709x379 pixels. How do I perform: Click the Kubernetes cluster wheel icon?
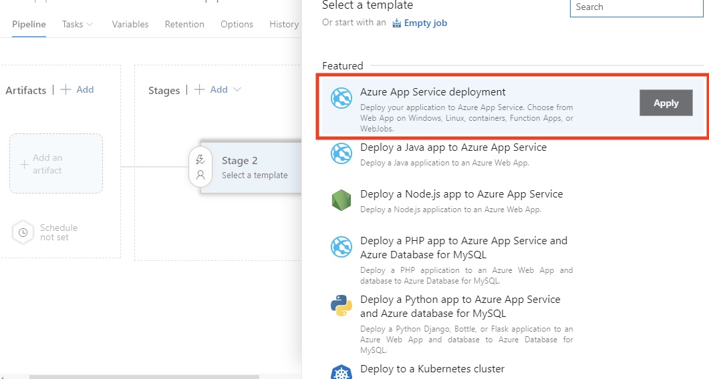(341, 372)
